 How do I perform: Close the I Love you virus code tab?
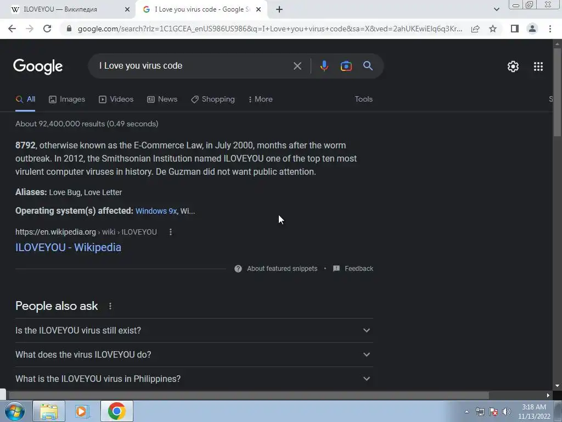pos(258,9)
